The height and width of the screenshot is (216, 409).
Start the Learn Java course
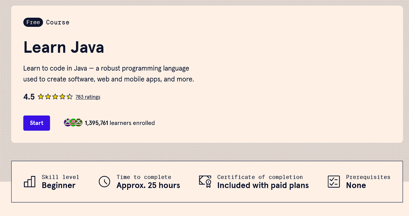[36, 123]
